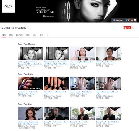
Task: Open the Twitter bird icon link
Action: click(126, 20)
